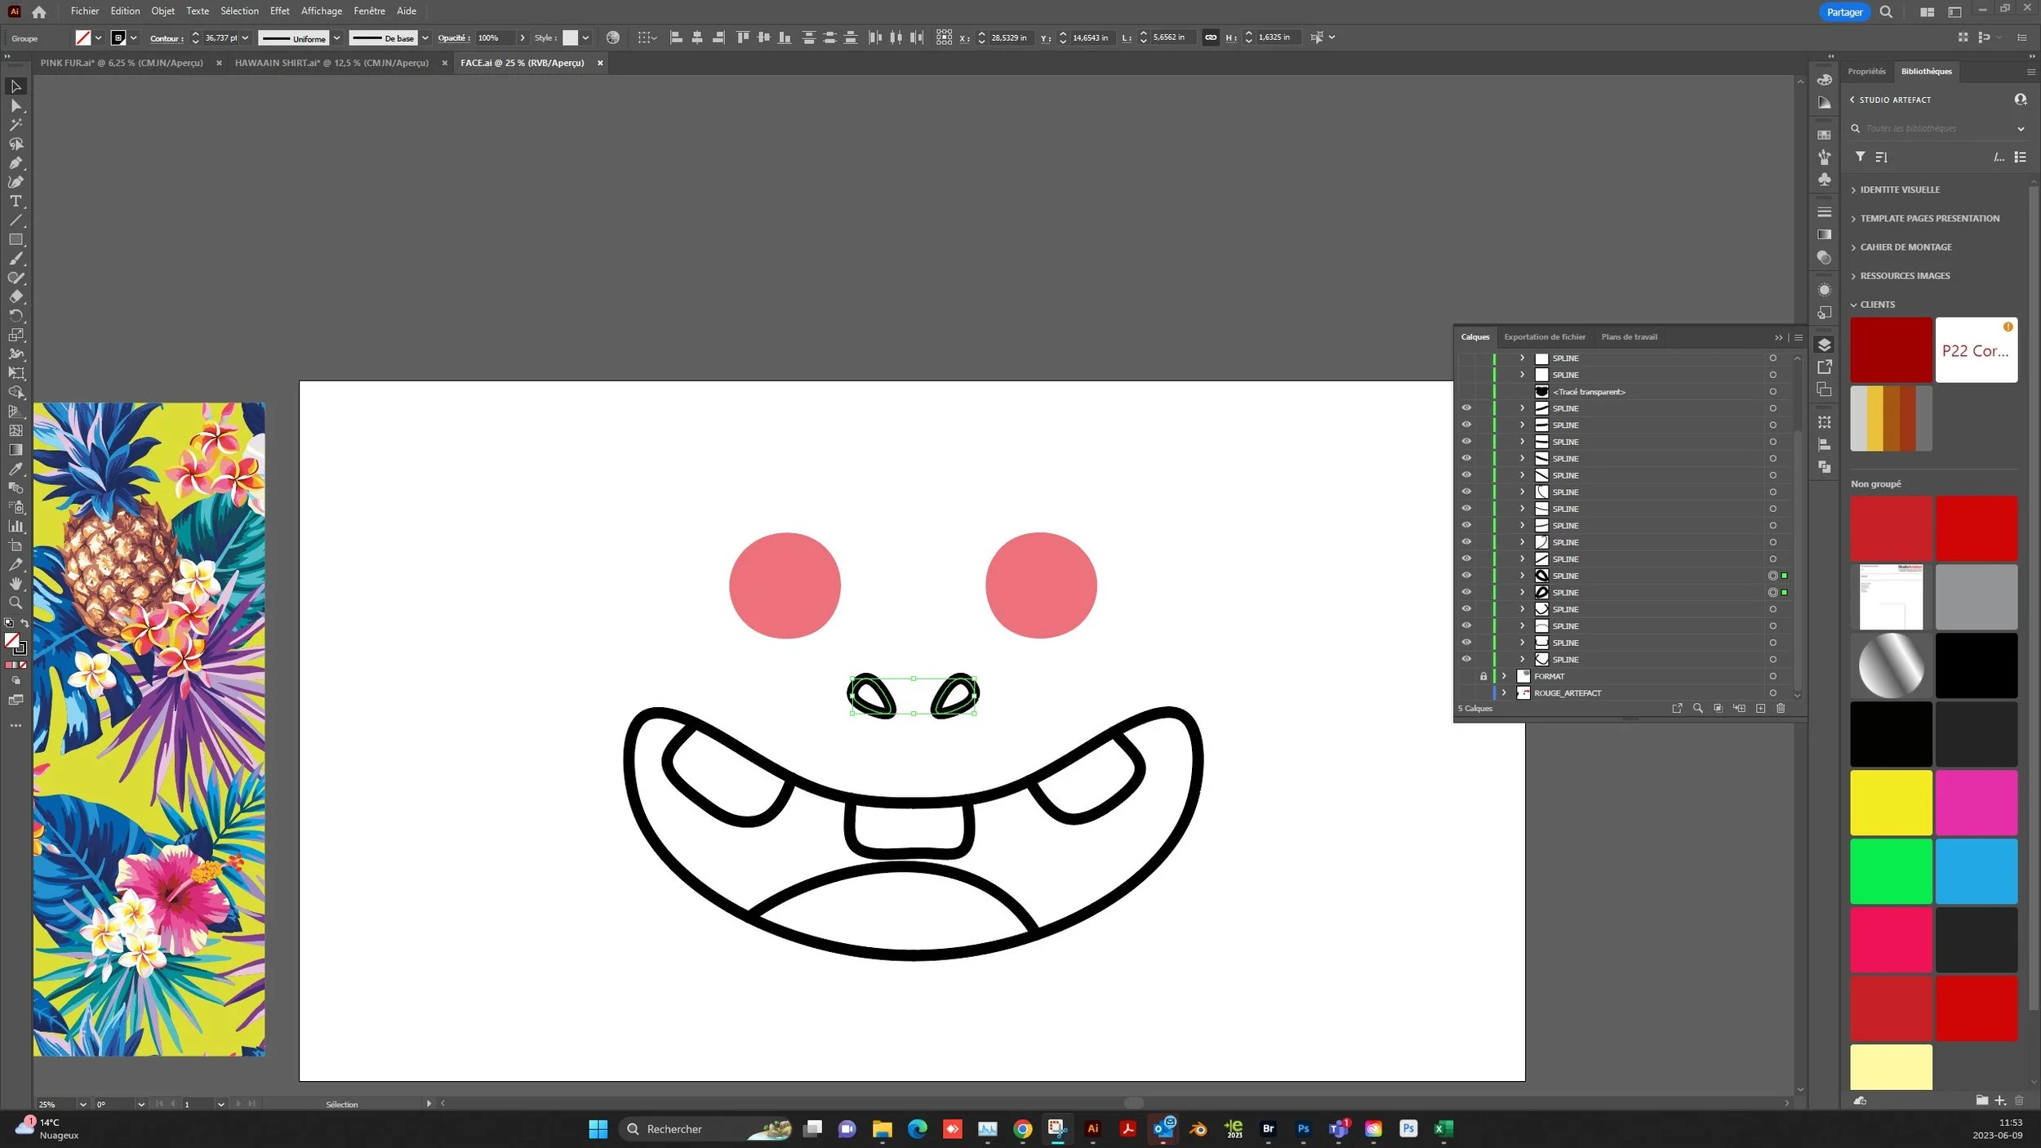Click the delete layer trash icon
This screenshot has height=1148, width=2041.
1781,708
